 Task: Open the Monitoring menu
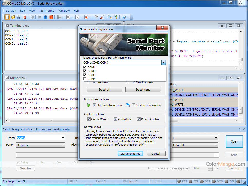coord(47,11)
